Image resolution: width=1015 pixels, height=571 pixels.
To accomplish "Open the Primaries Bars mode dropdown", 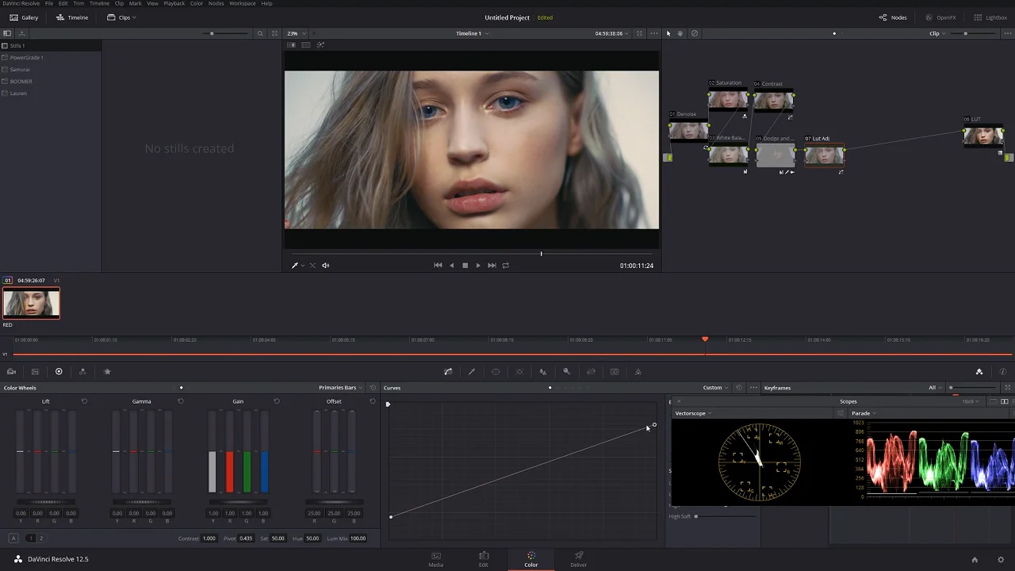I will 341,388.
